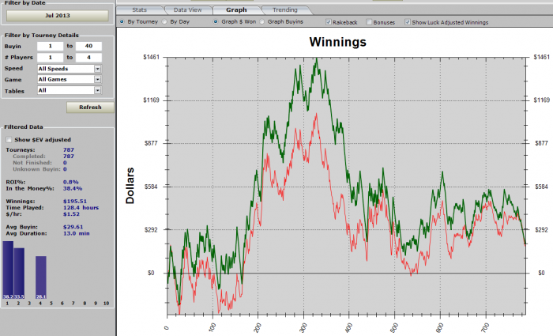553x336 pixels.
Task: Click the Winnings chart title
Action: click(338, 42)
